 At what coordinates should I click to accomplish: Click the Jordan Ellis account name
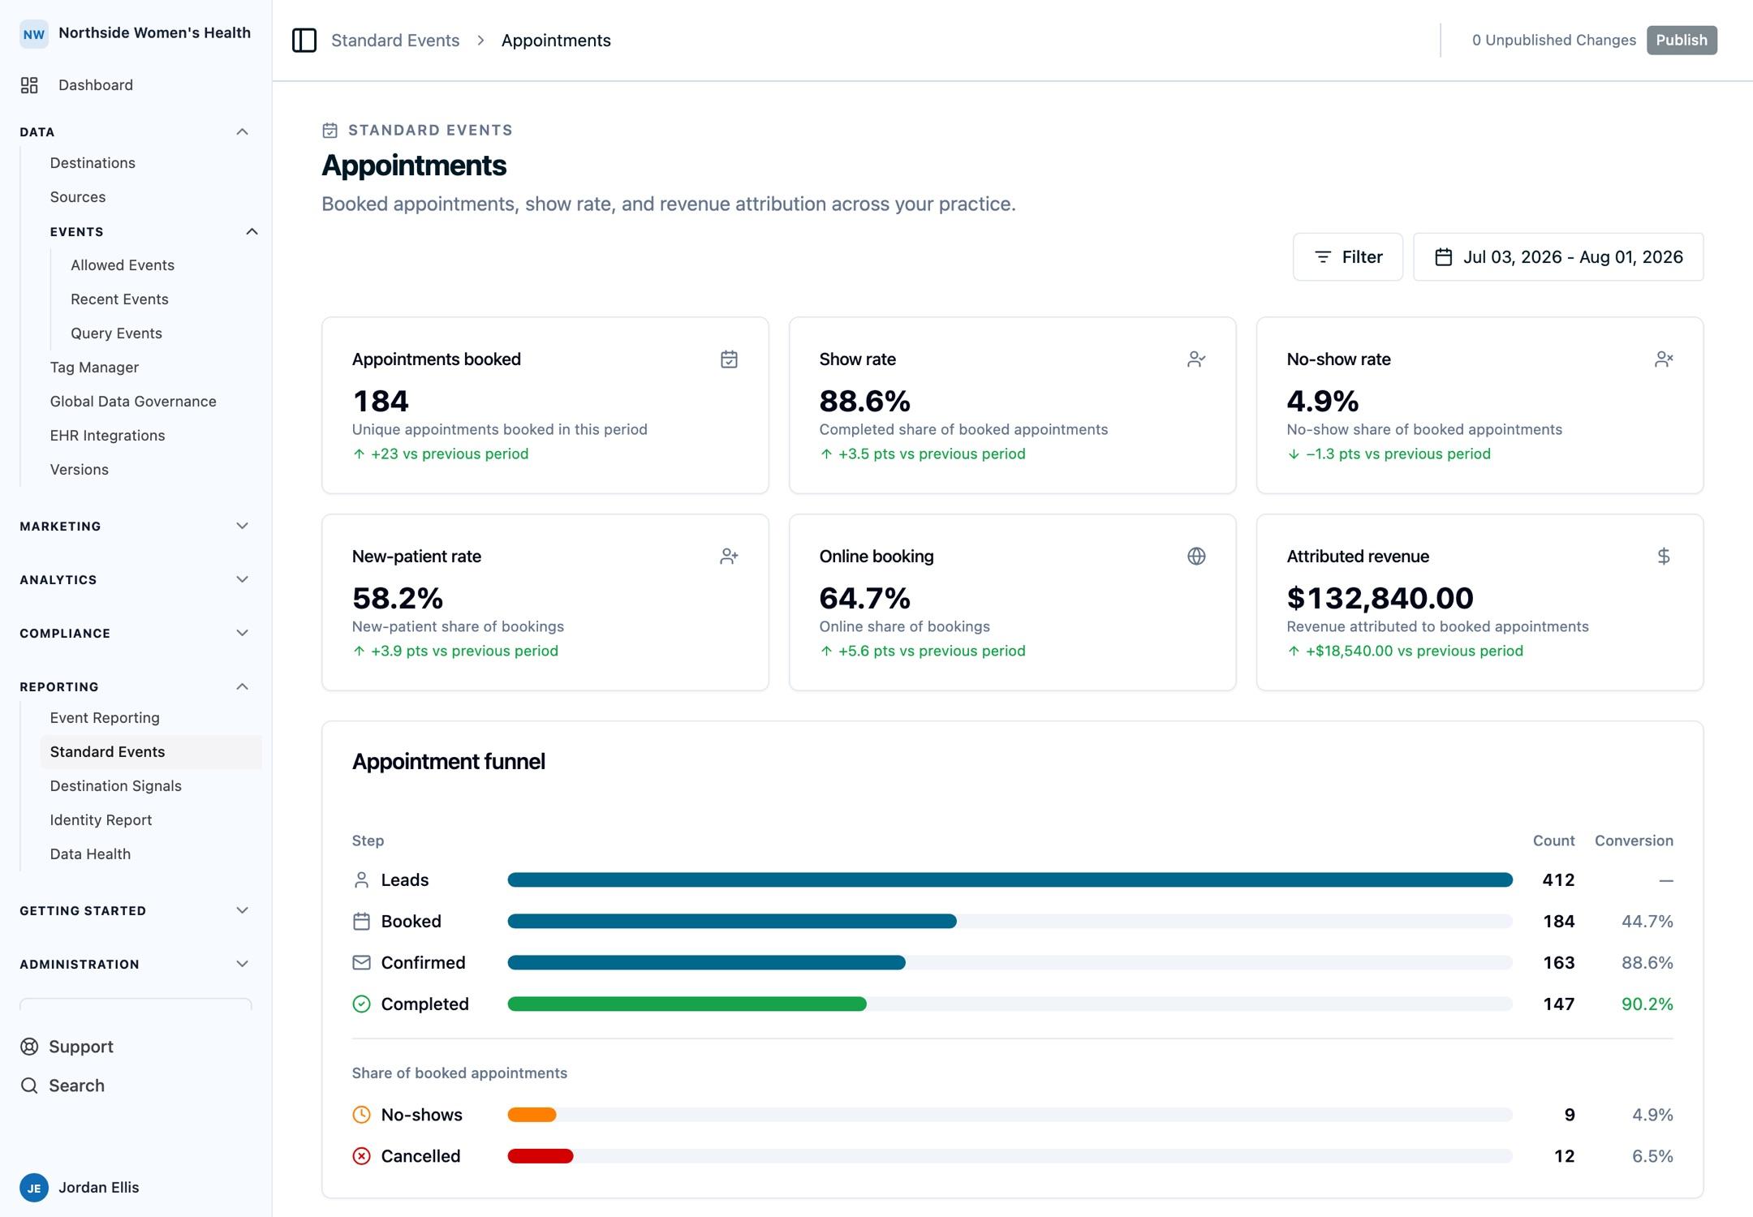coord(99,1189)
